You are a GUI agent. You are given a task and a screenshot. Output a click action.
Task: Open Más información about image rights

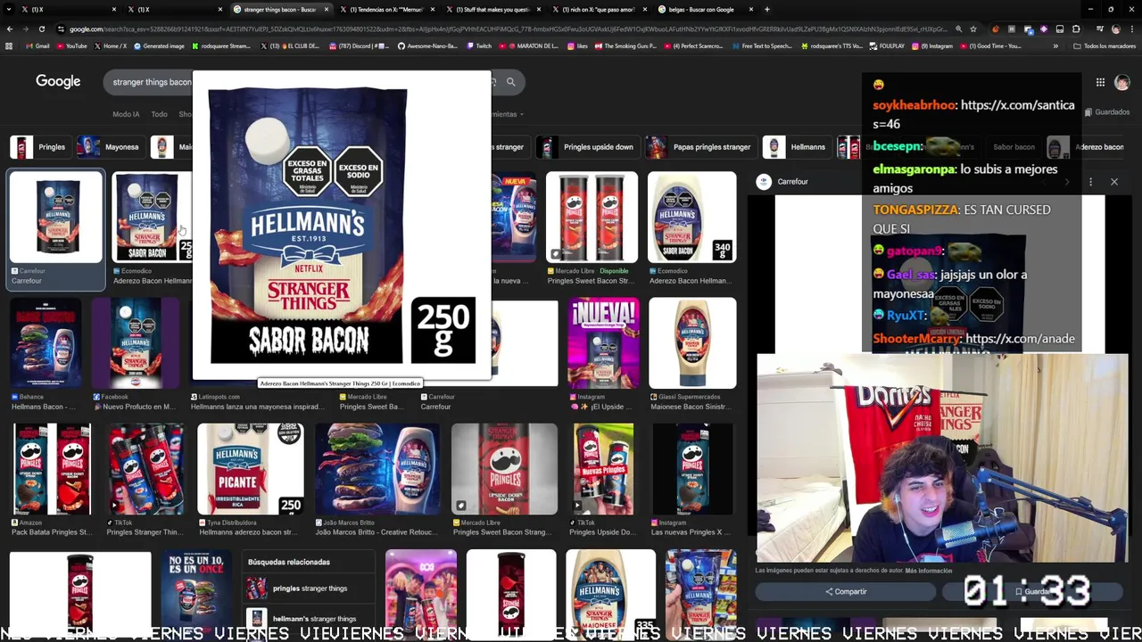[x=929, y=571]
